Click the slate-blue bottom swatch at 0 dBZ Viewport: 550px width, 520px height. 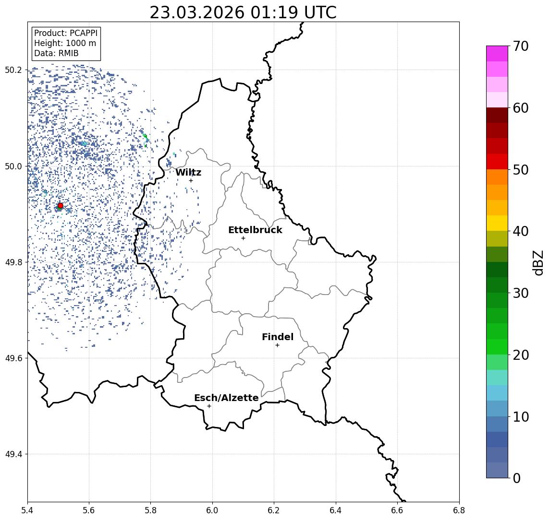[497, 470]
